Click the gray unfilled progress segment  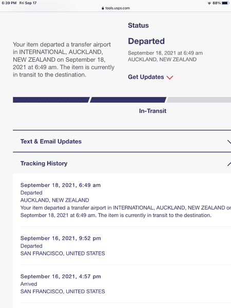[x=199, y=100]
